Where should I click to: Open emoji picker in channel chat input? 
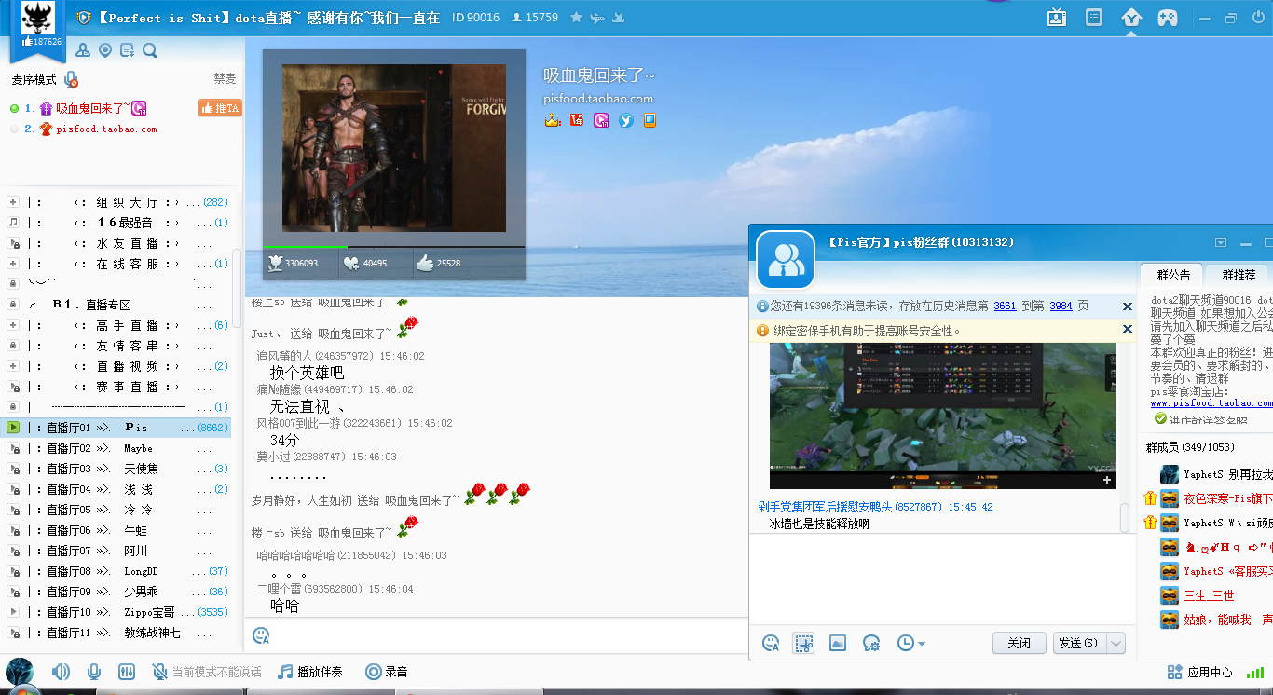coord(262,635)
